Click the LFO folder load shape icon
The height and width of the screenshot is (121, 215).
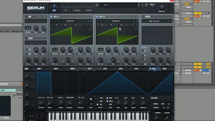[x=91, y=99]
